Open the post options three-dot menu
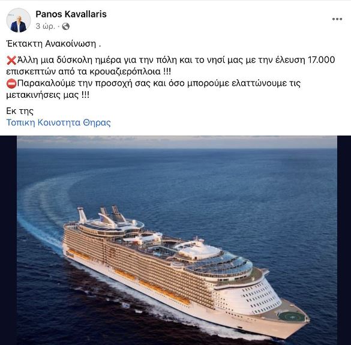Screen dimensions: 351x345 [x=337, y=19]
